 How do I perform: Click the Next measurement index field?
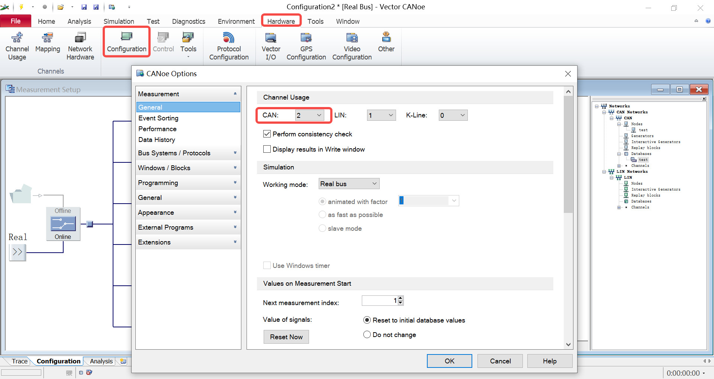pyautogui.click(x=380, y=301)
